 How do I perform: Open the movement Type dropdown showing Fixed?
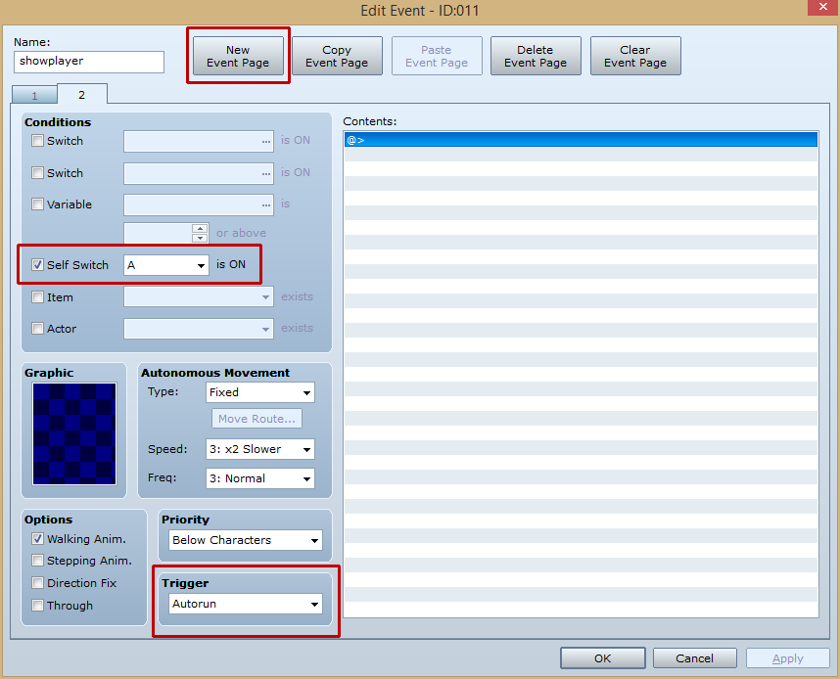click(259, 392)
